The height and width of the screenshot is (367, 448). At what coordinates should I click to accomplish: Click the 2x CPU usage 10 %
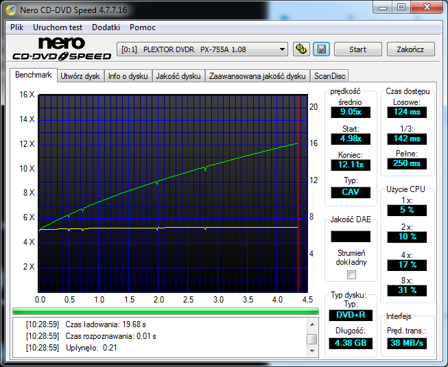click(407, 237)
